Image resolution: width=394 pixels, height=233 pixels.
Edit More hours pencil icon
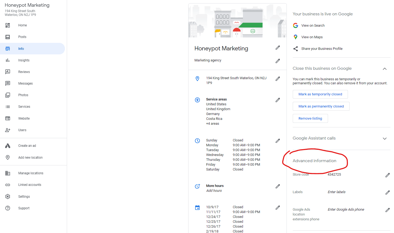[278, 186]
